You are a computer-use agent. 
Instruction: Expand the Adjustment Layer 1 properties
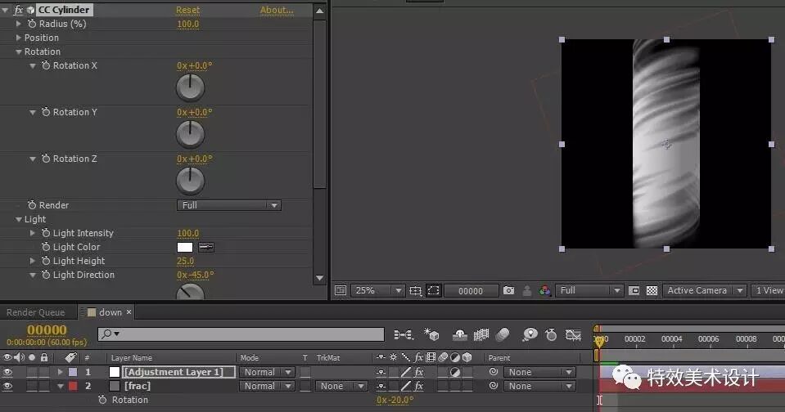tap(60, 372)
